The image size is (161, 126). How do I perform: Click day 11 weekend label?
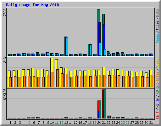(57, 123)
